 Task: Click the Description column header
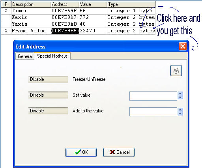point(31,4)
